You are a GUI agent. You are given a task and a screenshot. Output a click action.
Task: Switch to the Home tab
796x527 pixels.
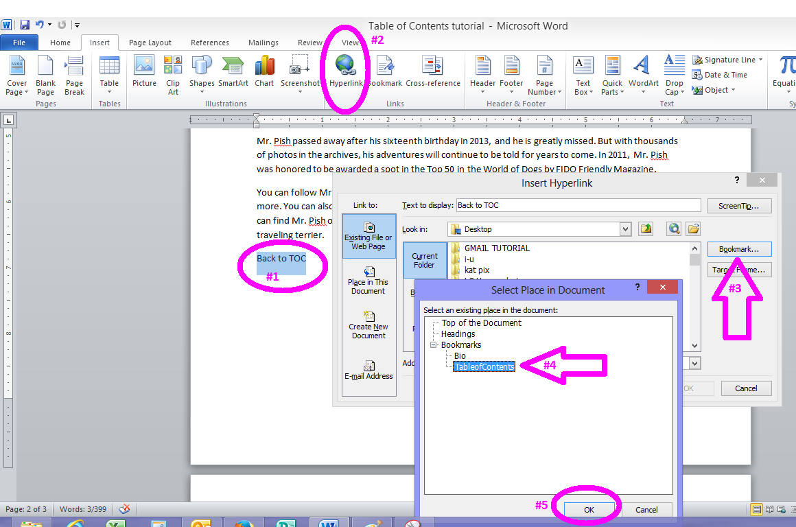60,43
